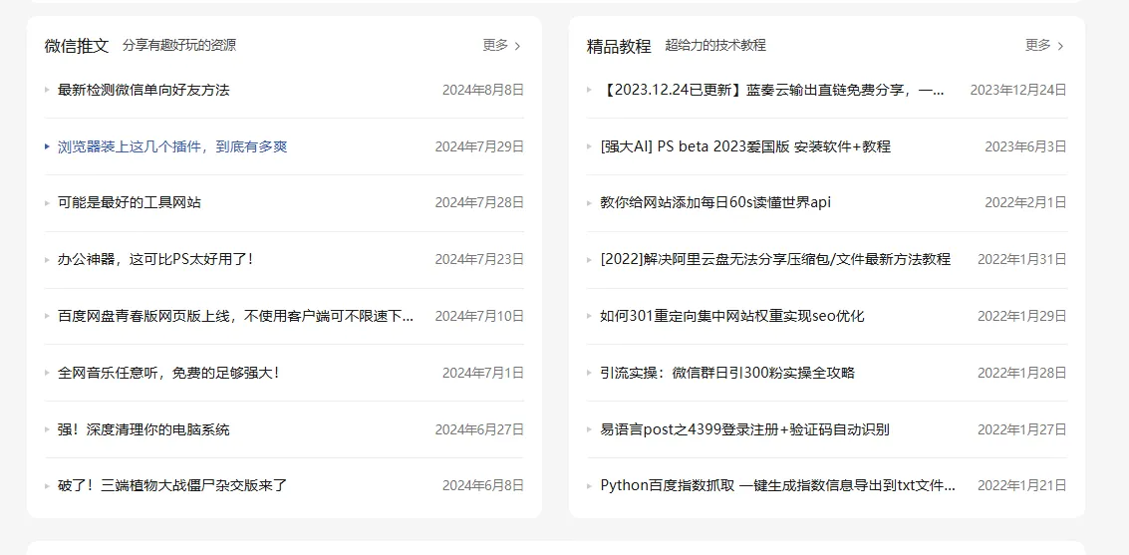Screen dimensions: 1129x555
Task: Open article 可能是最好的工具网站
Action: coord(129,202)
